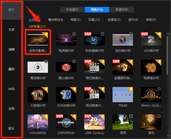Go to 转场 section in sidebar
Viewport: 171px width, 139px height.
click(11, 89)
